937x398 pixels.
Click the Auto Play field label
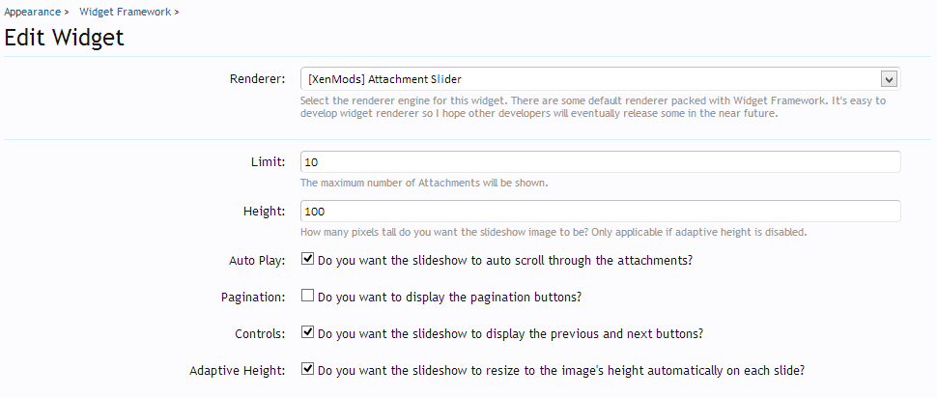pos(257,261)
